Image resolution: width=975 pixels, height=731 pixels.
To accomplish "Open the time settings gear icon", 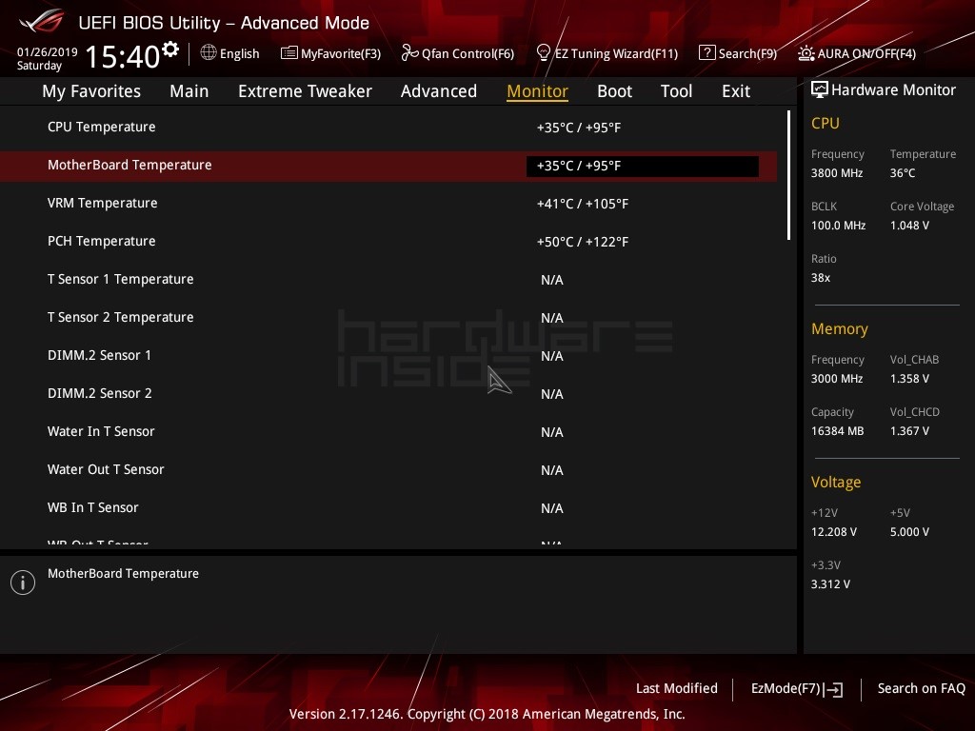I will coord(170,49).
